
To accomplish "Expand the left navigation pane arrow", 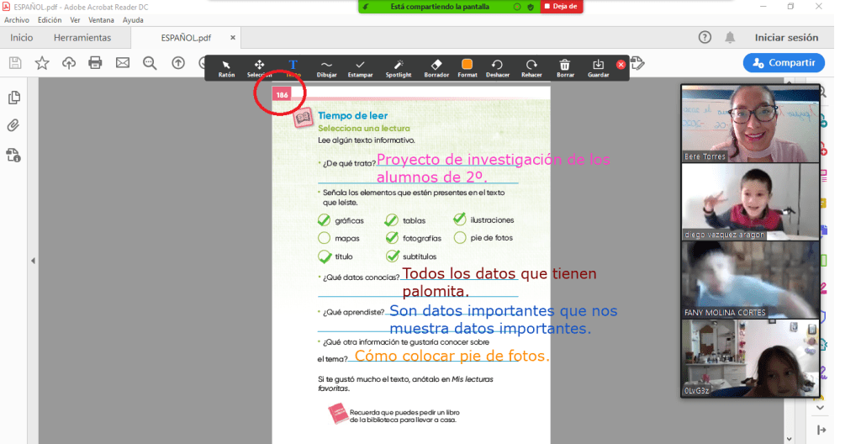I will (x=33, y=261).
